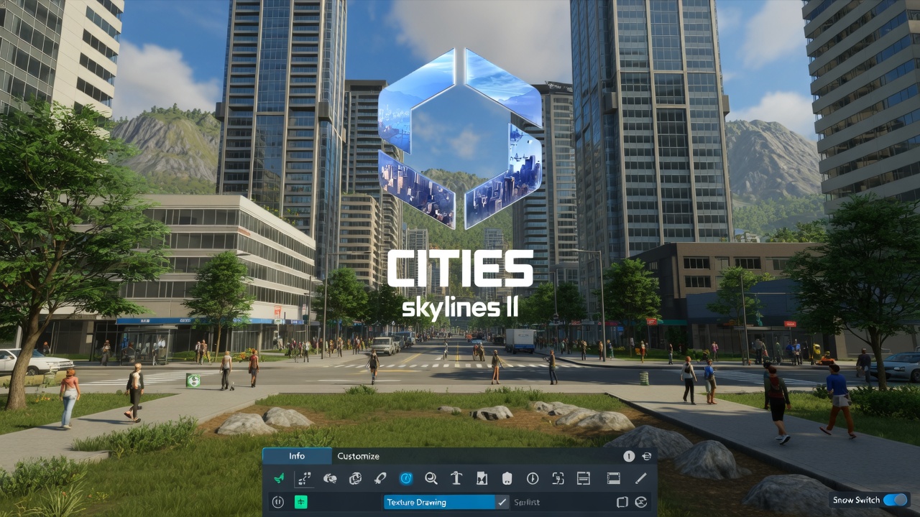Click the third toolbar icon, the cloud shape
Image resolution: width=920 pixels, height=517 pixels.
(330, 478)
